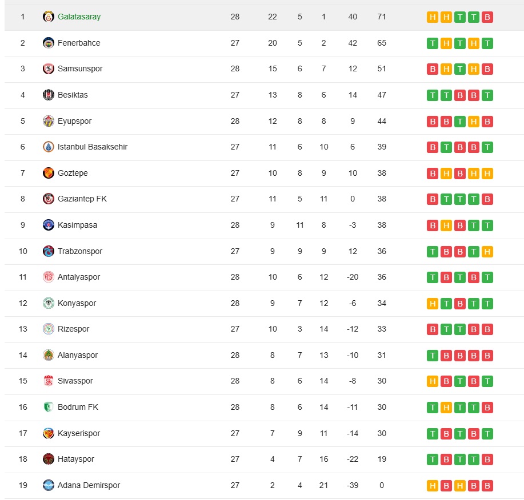Click the Samsunspor team logo
This screenshot has height=500, width=524.
tap(49, 68)
